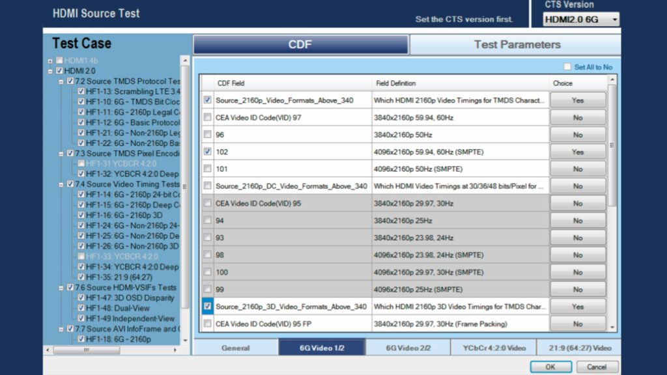Uncheck the HF1-13 Scrambling test case
Image resolution: width=667 pixels, height=375 pixels.
click(x=81, y=91)
